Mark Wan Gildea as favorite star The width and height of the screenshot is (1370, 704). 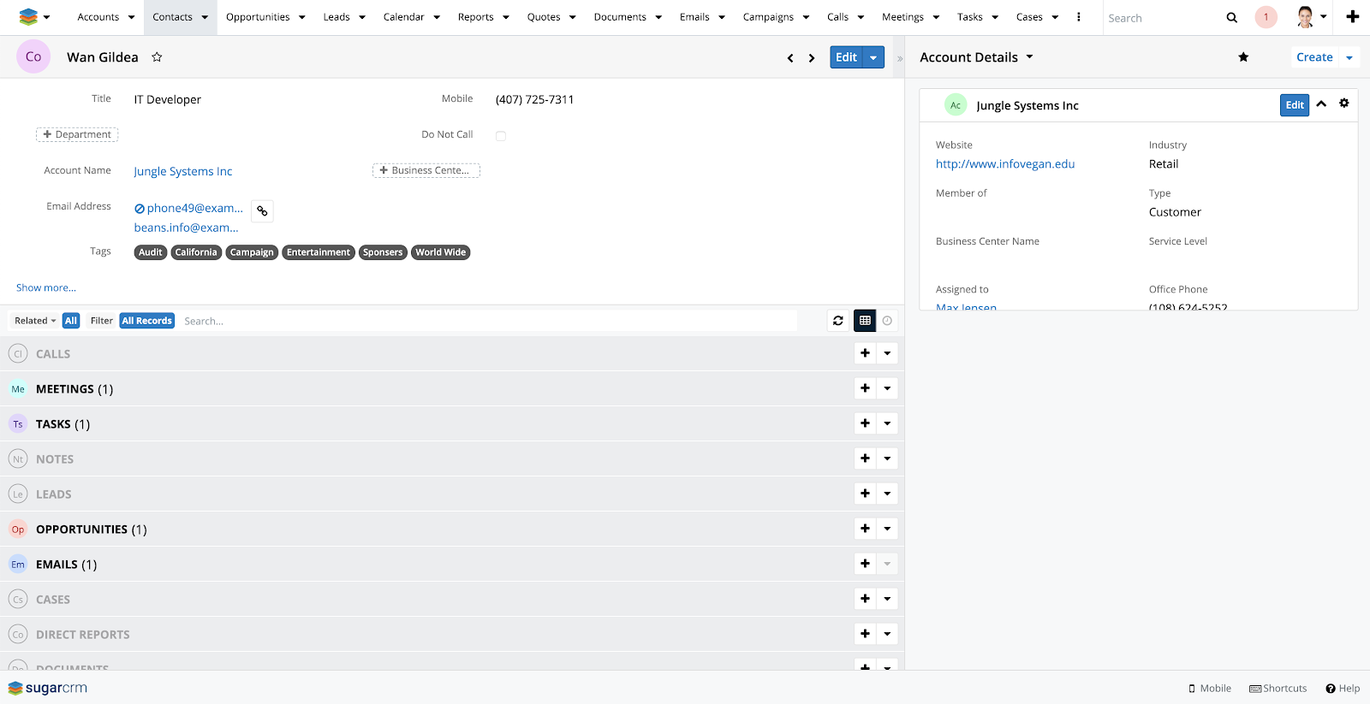[157, 57]
